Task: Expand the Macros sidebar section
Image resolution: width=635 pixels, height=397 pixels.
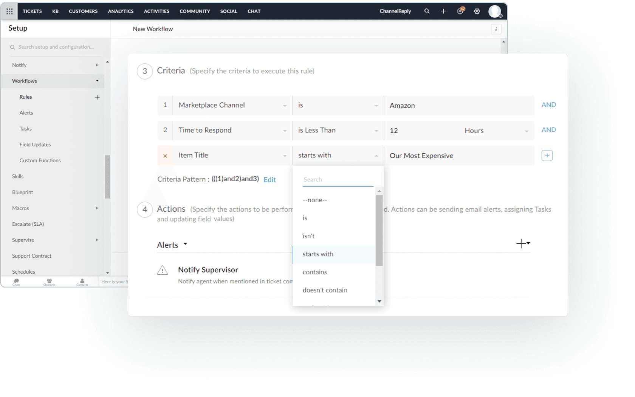Action: click(97, 208)
